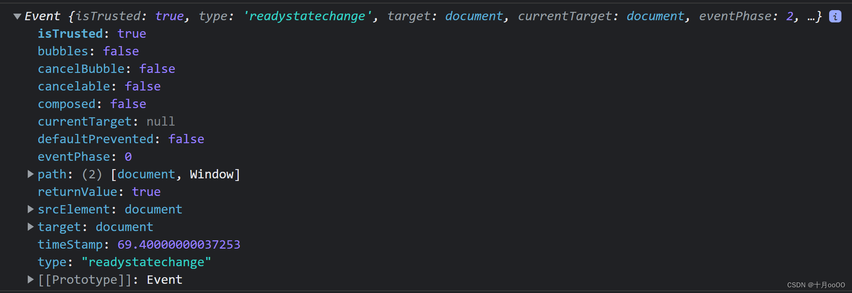Expand the path array arrow
This screenshot has width=852, height=293.
pyautogui.click(x=30, y=174)
